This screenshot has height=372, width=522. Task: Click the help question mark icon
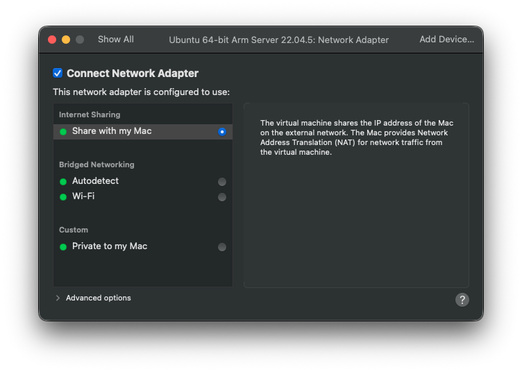[x=462, y=300]
